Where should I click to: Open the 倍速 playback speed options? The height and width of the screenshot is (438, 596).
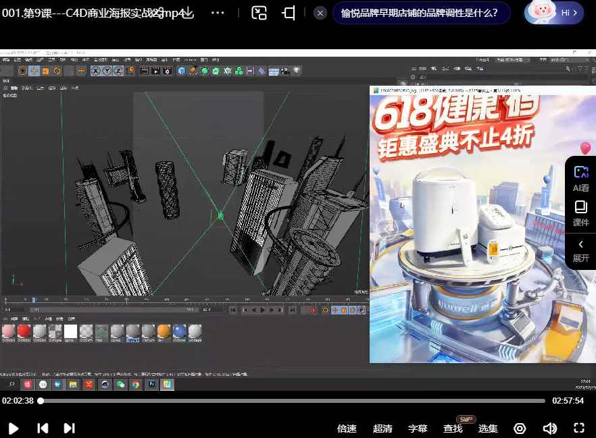click(x=346, y=428)
